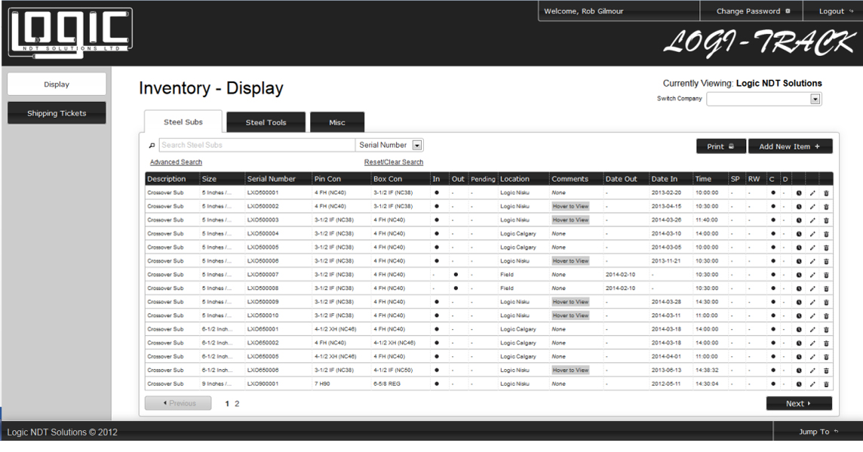The image size is (863, 452).
Task: Print the inventory list
Action: pos(721,146)
